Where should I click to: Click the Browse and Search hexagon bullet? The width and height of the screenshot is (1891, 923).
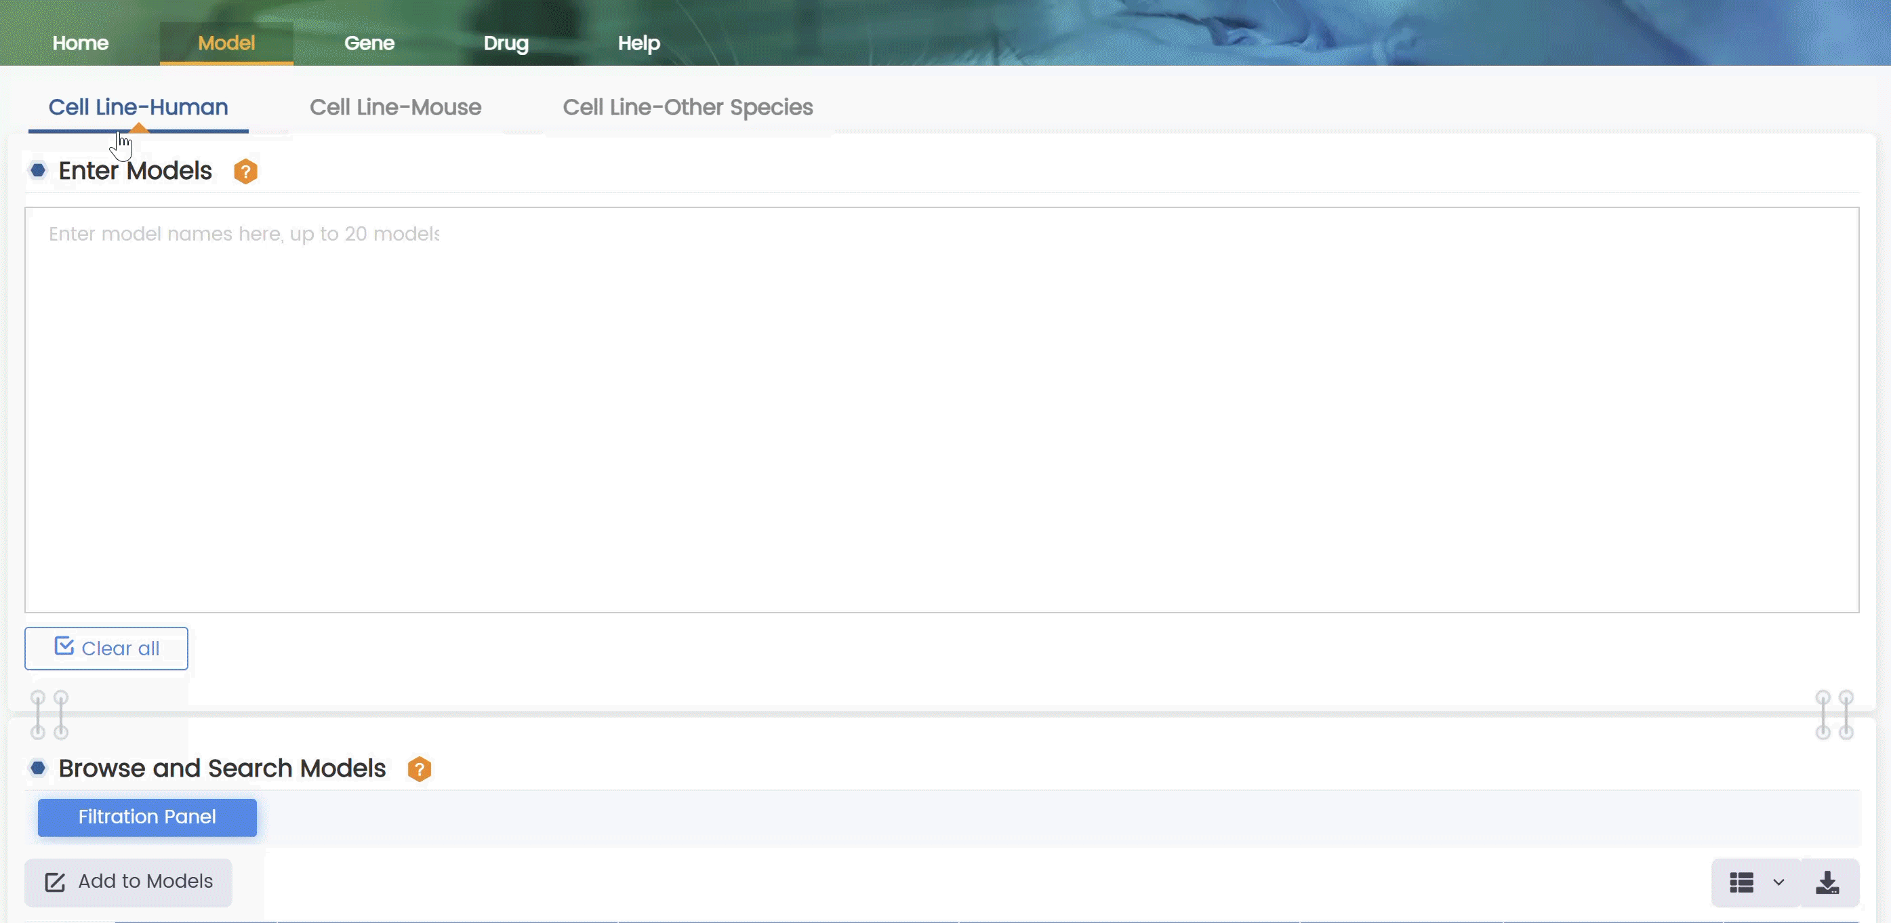[x=38, y=768]
